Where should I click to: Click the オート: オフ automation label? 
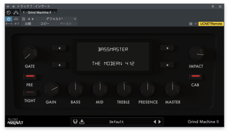pyautogui.click(x=12, y=24)
